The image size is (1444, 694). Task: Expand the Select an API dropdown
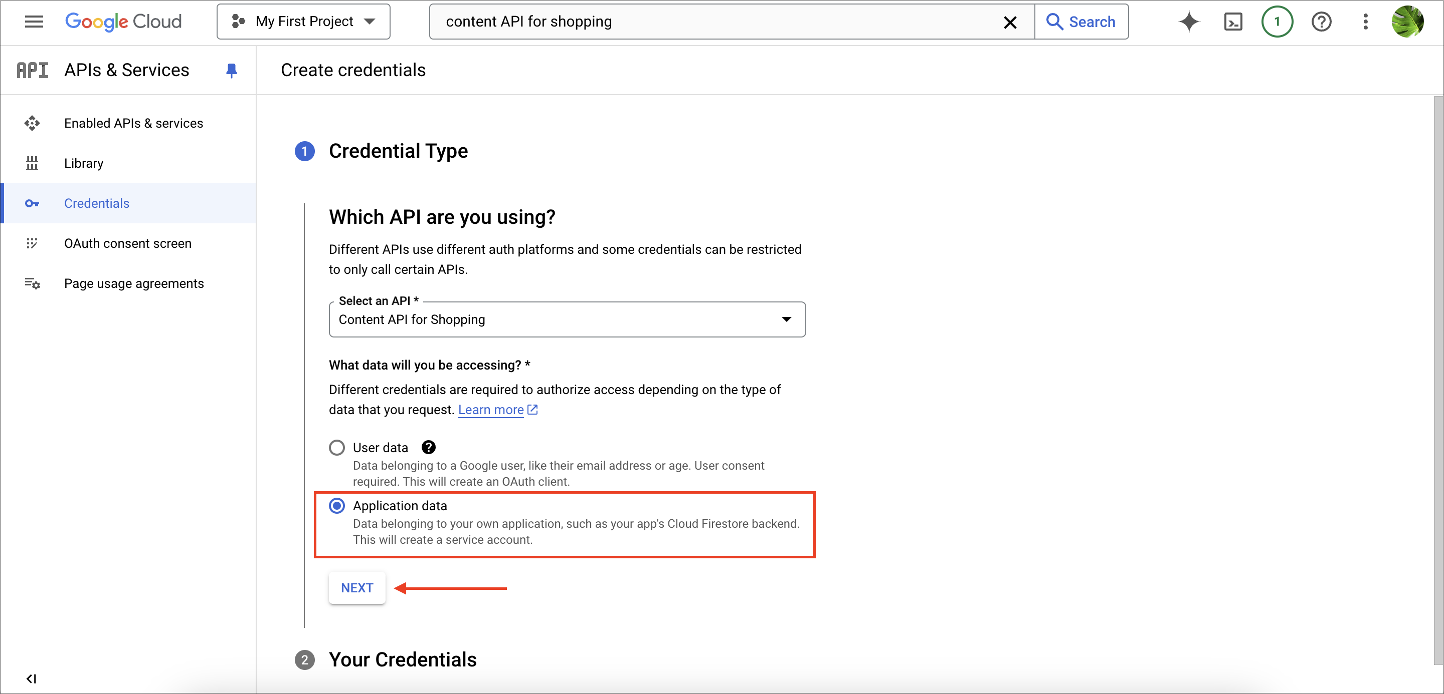(567, 319)
